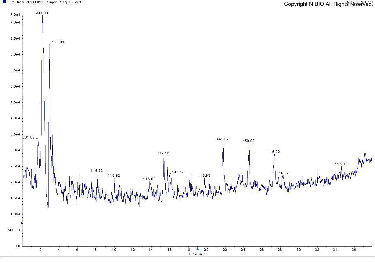Screen dimensions: 375x263
Task: Click the teal down-arrow marker on the time axis
Action: [x=197, y=249]
